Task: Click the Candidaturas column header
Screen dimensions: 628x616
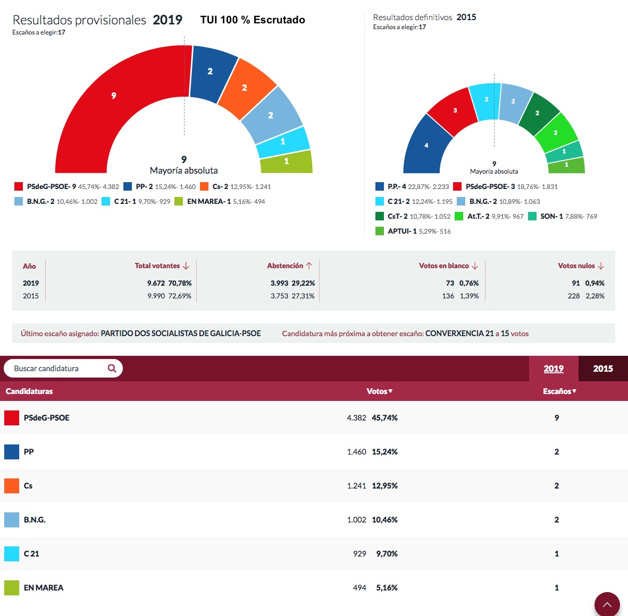Action: click(x=29, y=391)
